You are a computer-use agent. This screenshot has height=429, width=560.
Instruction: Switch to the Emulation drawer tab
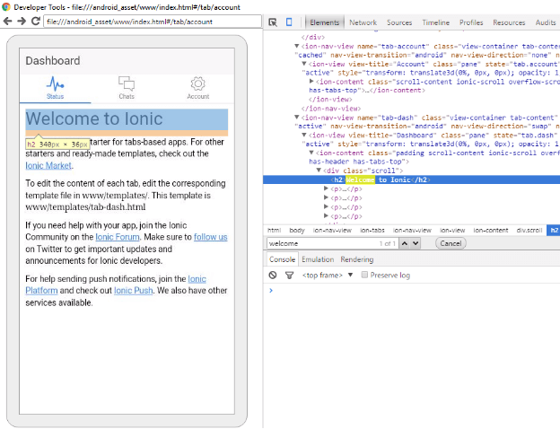[317, 259]
